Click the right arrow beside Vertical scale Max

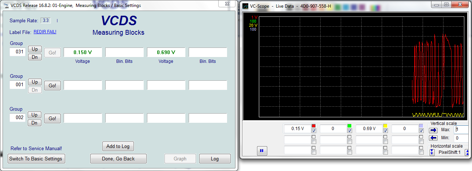point(433,130)
